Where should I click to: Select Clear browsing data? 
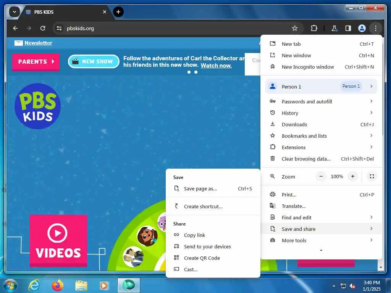click(321, 159)
